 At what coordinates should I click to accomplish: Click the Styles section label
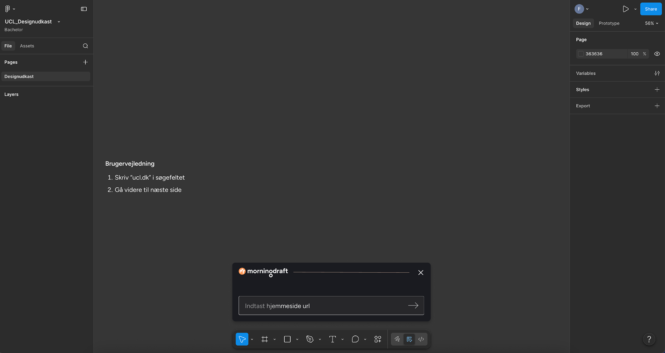click(x=583, y=89)
